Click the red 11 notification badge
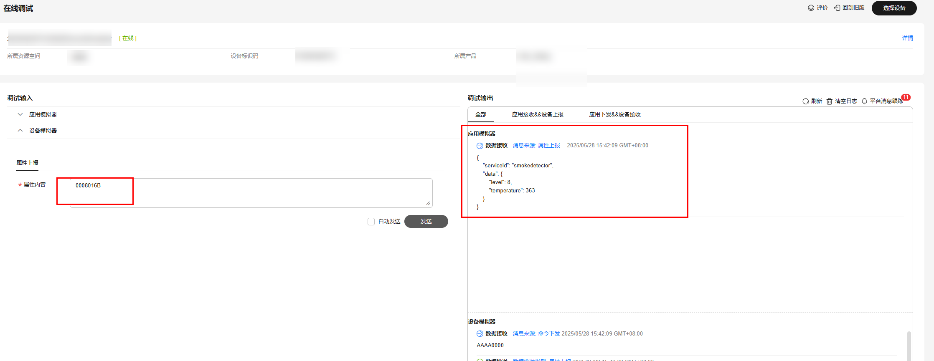 [x=906, y=97]
